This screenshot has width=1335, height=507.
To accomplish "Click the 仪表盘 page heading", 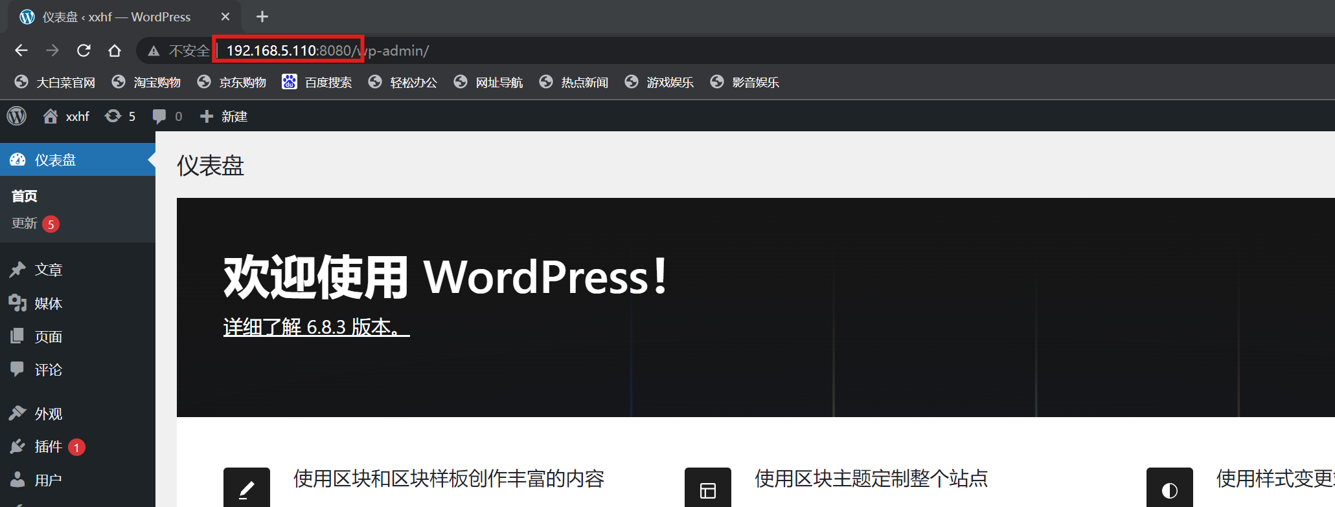I will [x=211, y=166].
